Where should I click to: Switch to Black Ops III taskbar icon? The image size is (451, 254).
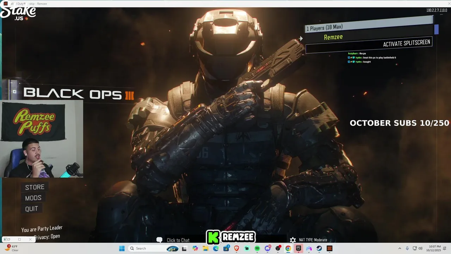pos(329,248)
